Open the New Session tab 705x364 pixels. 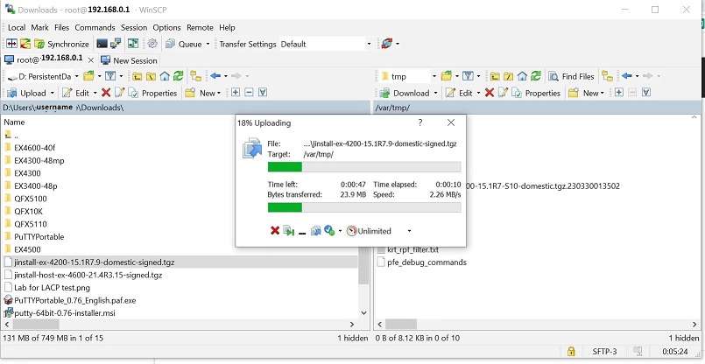pyautogui.click(x=129, y=60)
